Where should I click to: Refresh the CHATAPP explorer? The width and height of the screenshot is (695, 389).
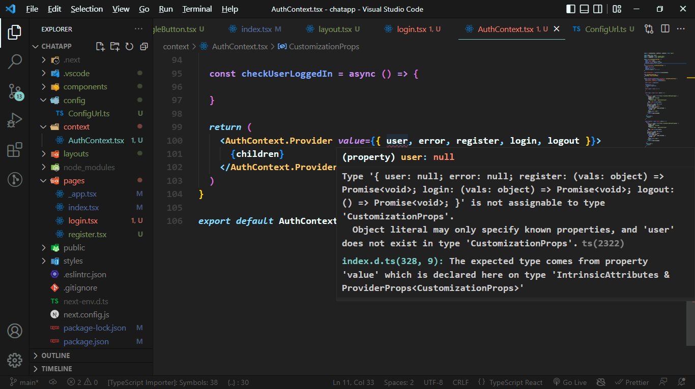pyautogui.click(x=129, y=46)
